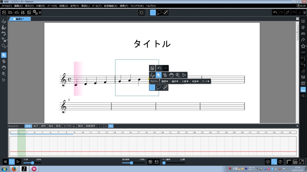Choose lasso selection mode in top toolbar
The image size is (307, 172).
[159, 13]
